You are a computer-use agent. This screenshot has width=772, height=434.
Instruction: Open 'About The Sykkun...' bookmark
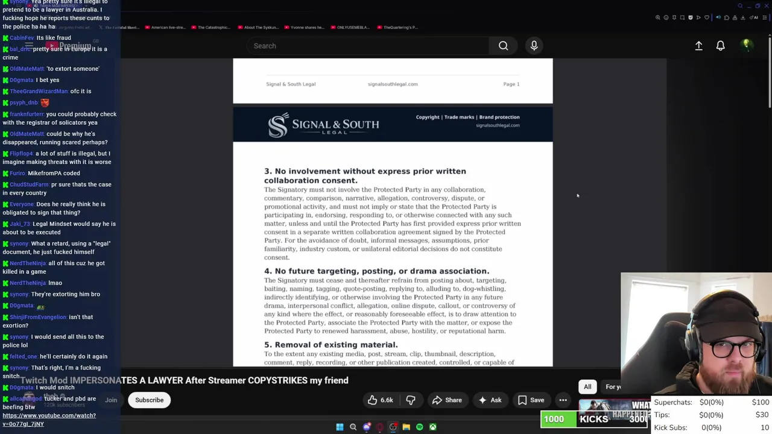[x=258, y=27]
